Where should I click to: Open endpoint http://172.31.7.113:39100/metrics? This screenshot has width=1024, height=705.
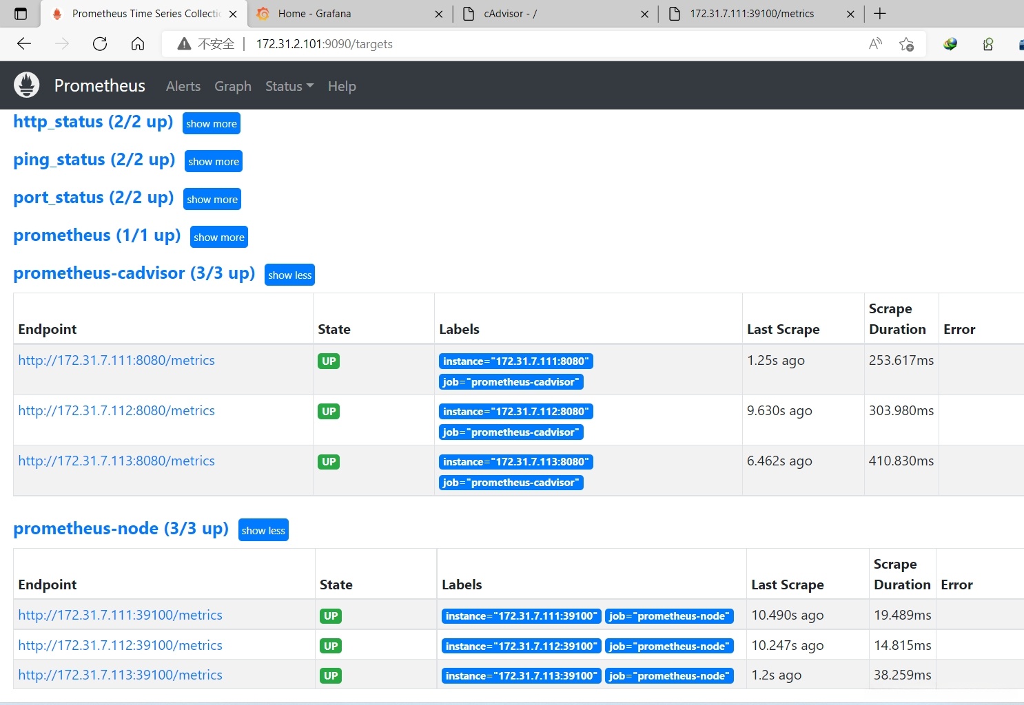click(121, 675)
